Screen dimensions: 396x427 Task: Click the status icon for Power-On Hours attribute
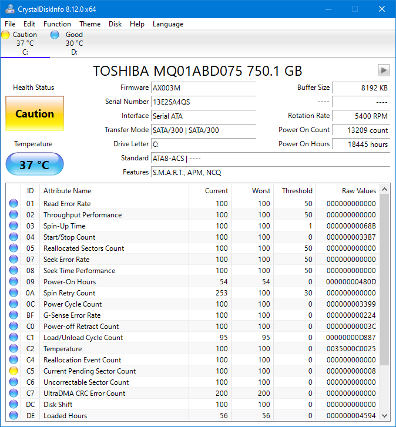14,281
